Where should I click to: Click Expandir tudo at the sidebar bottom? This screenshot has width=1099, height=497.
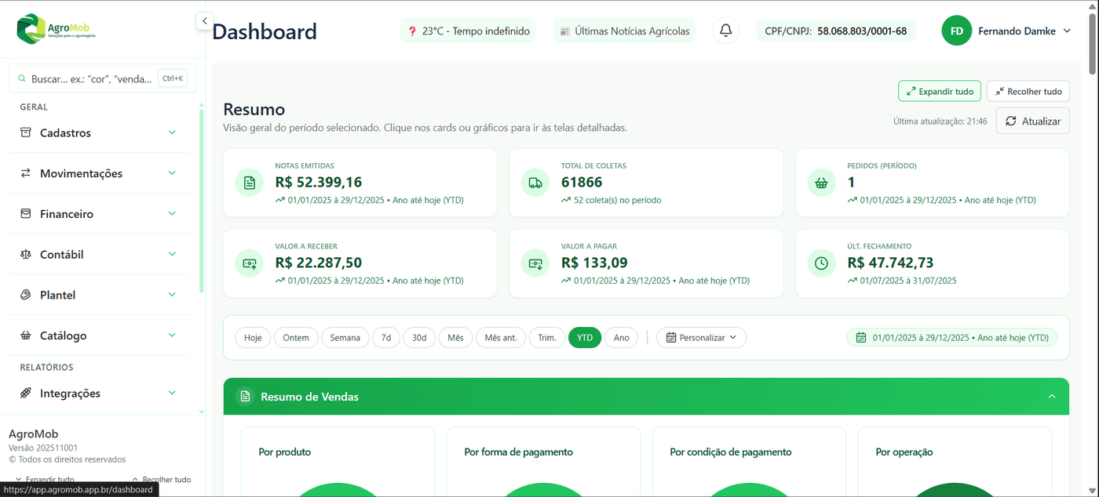[x=44, y=480]
